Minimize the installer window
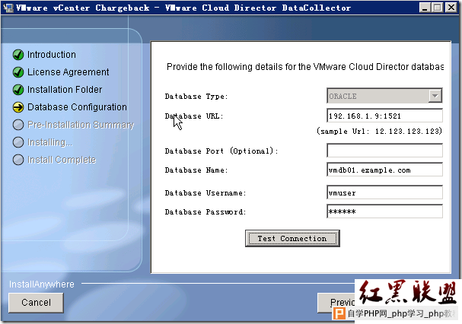The image size is (462, 324). click(425, 8)
